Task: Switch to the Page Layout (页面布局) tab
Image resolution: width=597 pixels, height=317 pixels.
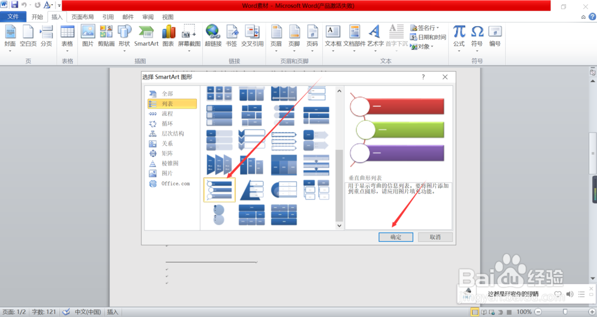Action: pos(82,17)
